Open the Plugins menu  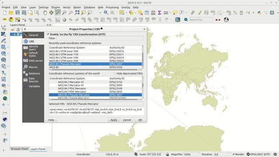pos(55,7)
